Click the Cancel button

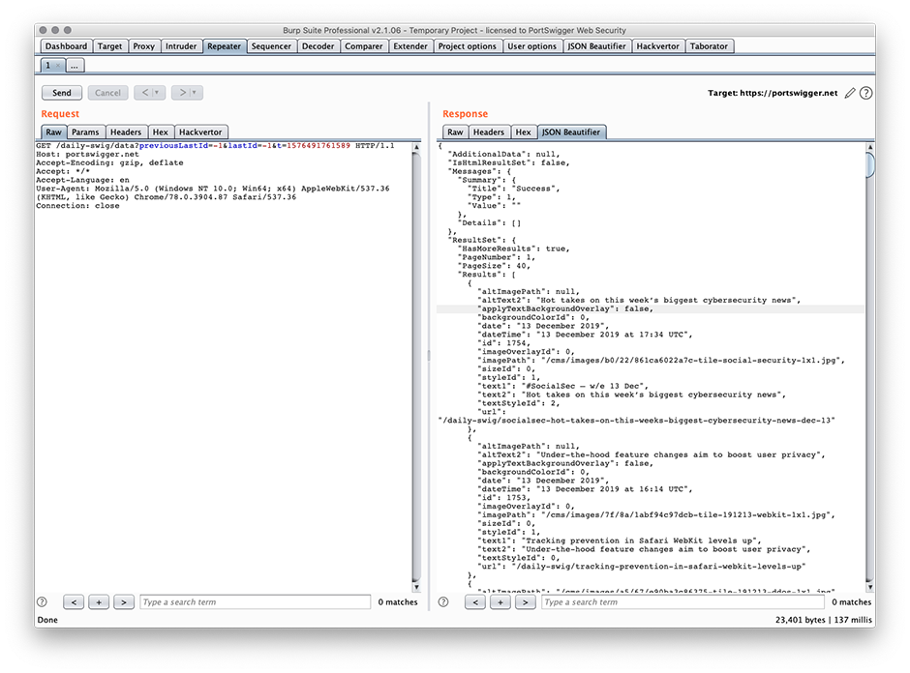pyautogui.click(x=107, y=93)
